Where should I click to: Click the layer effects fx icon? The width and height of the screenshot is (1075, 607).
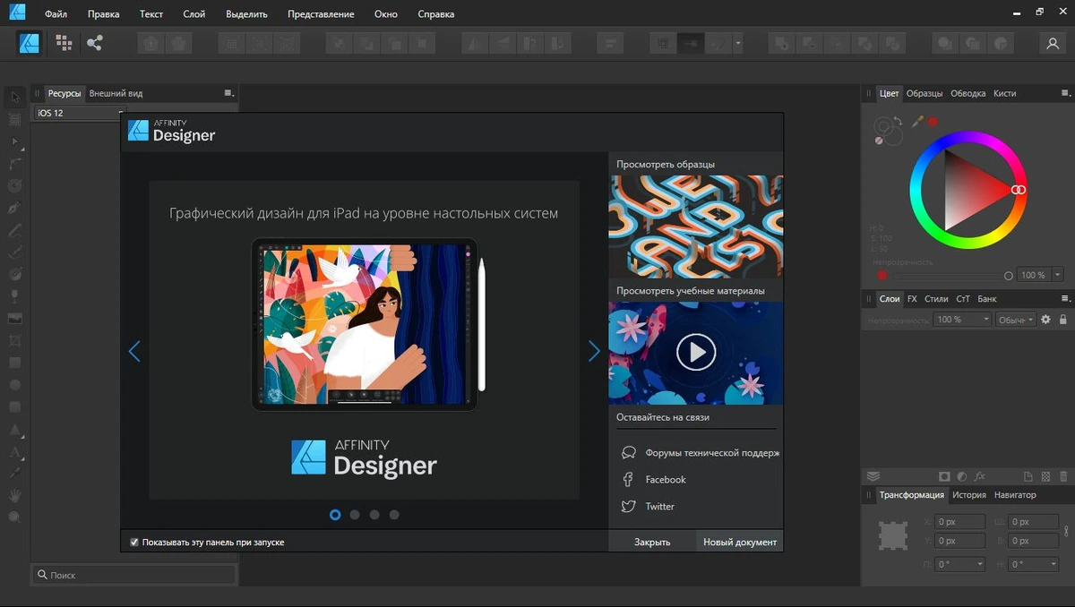[980, 476]
